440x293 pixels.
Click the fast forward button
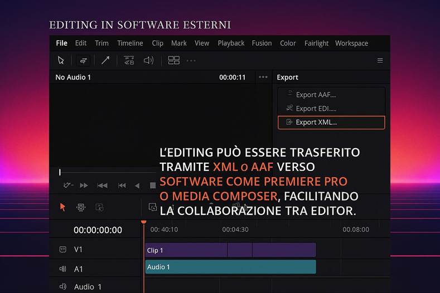click(x=84, y=185)
